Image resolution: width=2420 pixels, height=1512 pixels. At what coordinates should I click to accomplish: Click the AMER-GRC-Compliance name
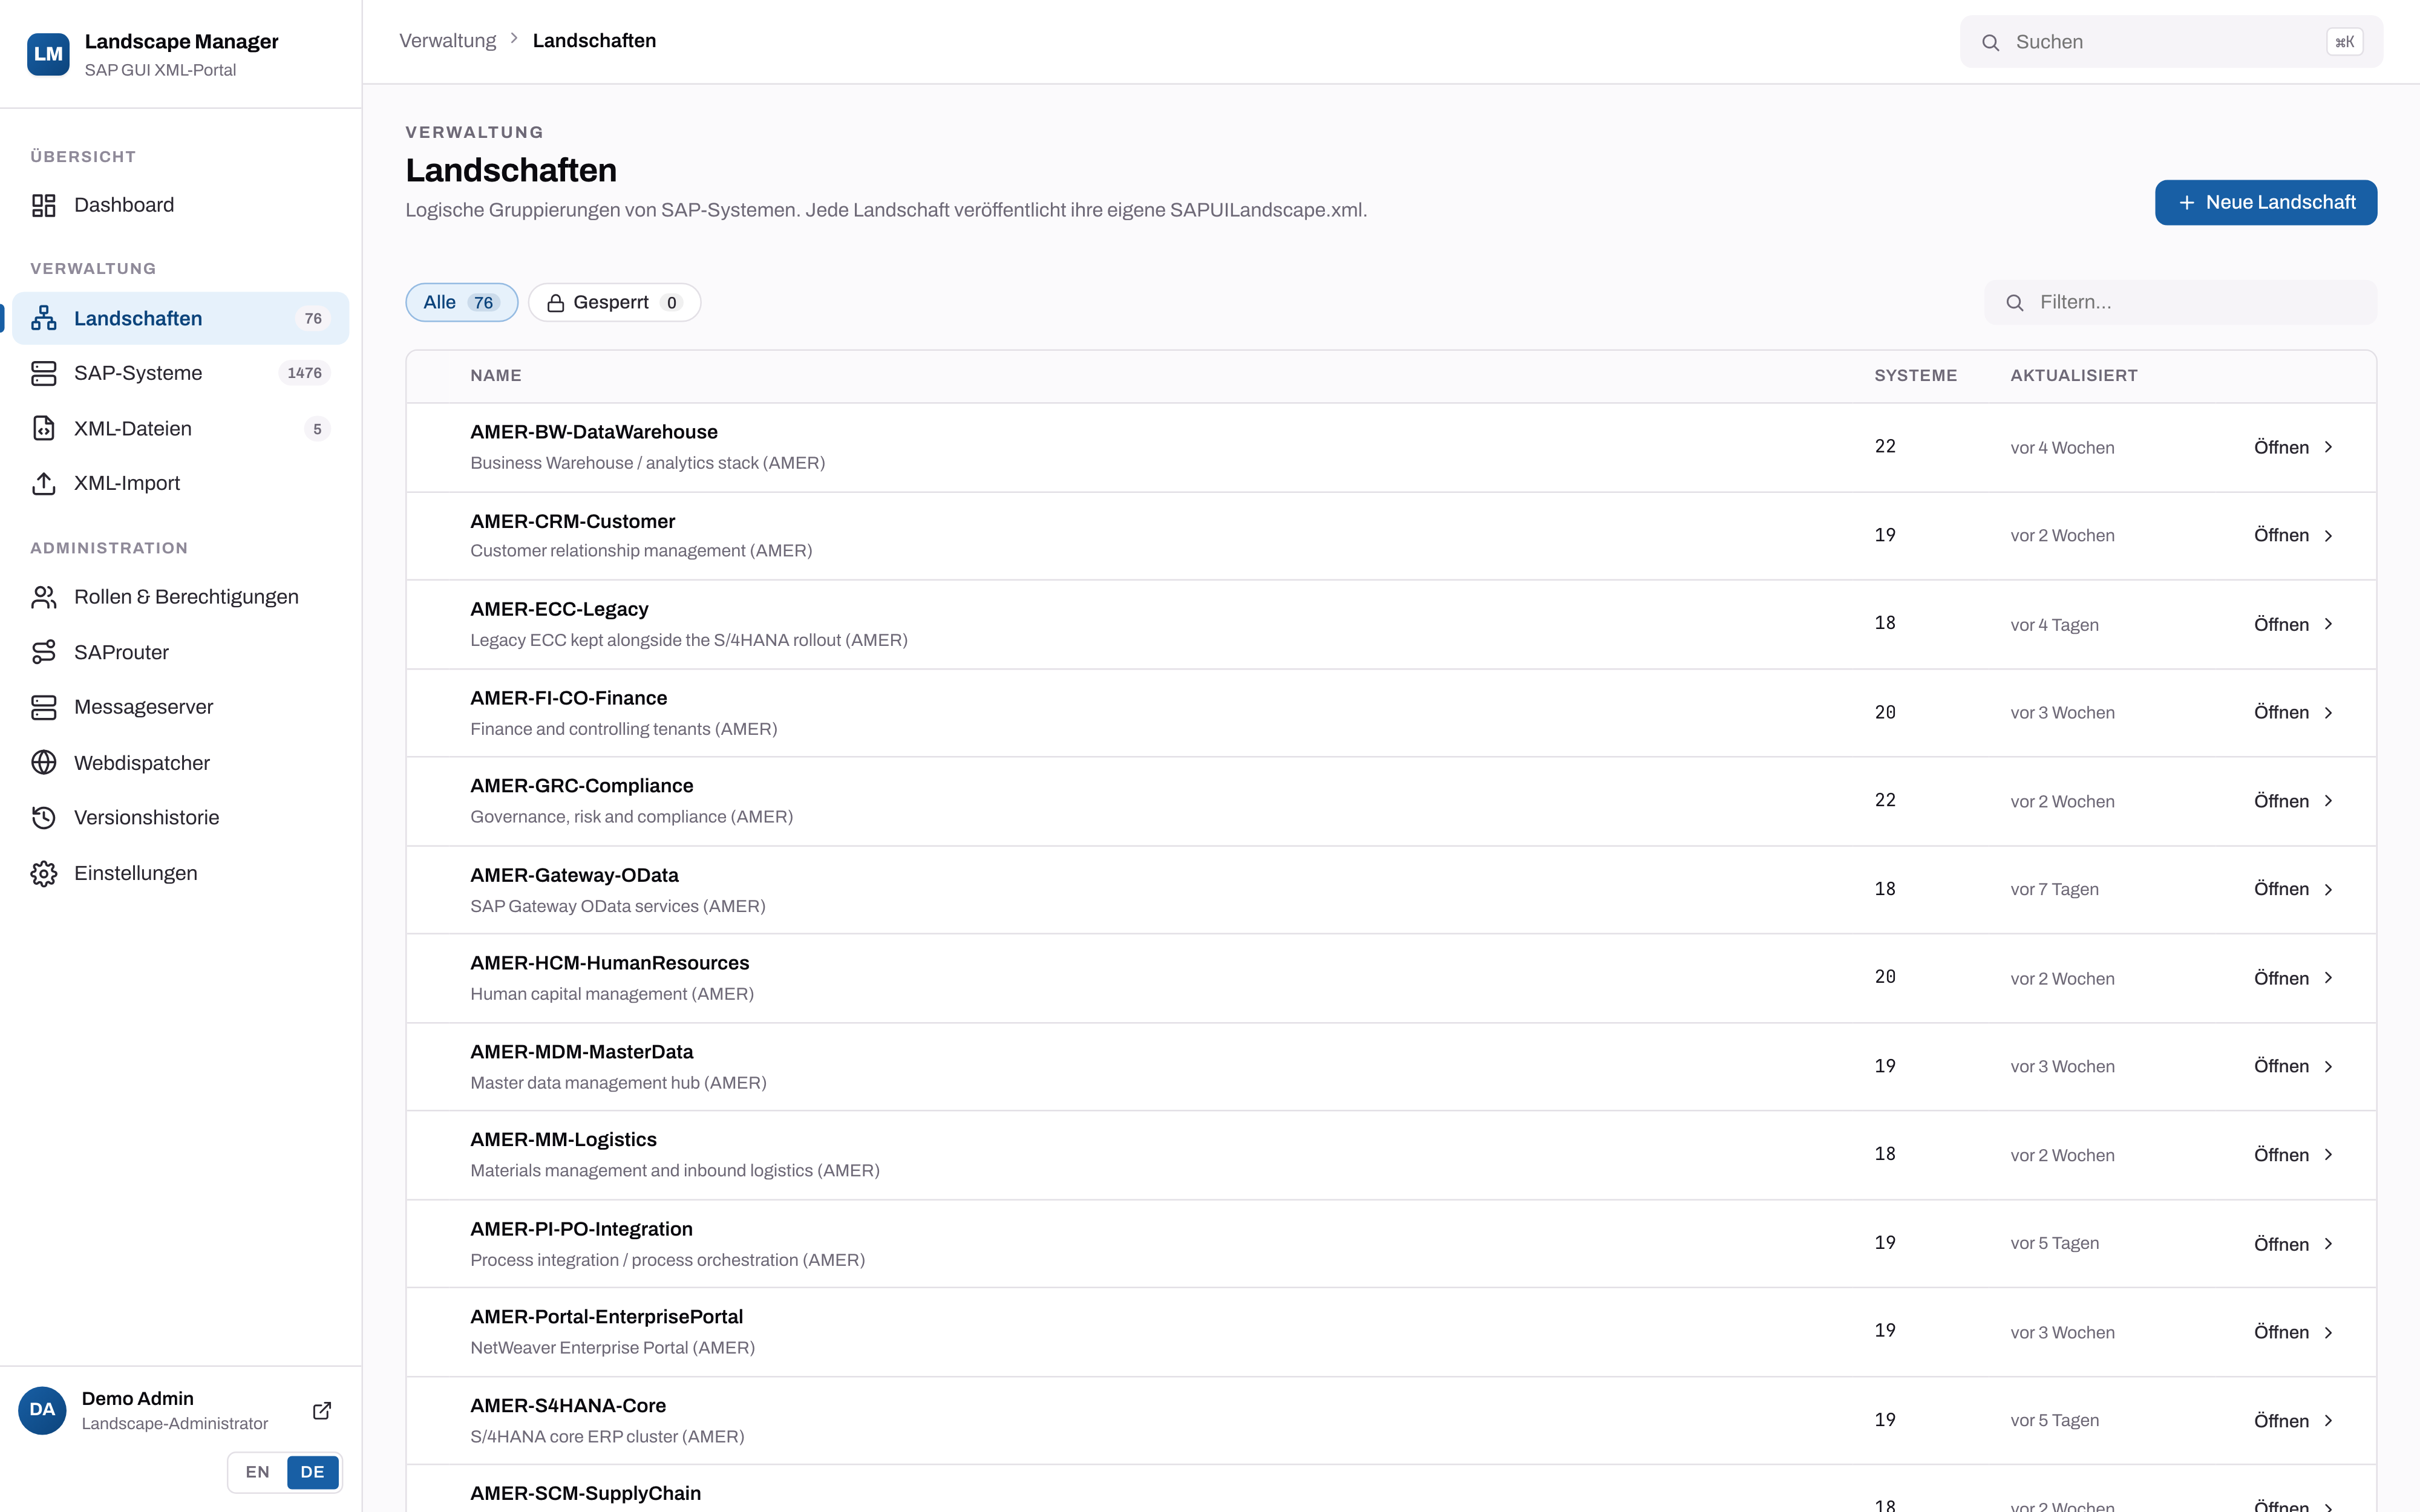(582, 786)
